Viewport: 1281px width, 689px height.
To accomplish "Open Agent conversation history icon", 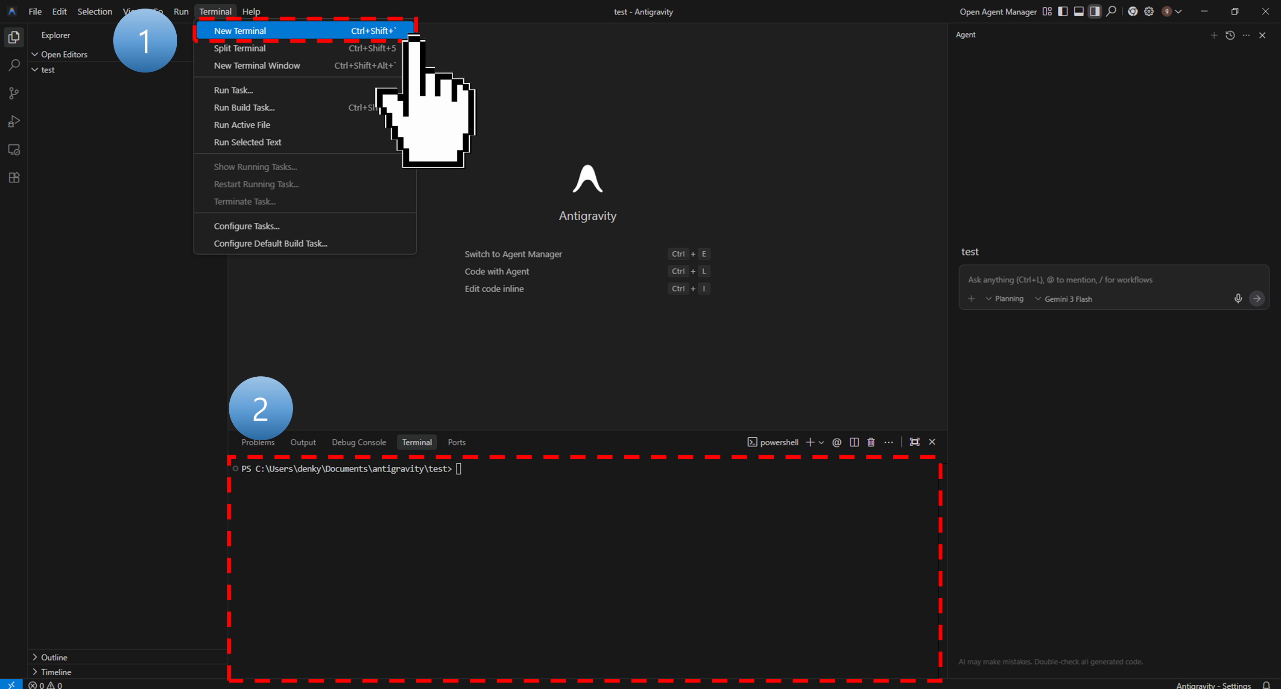I will point(1230,35).
